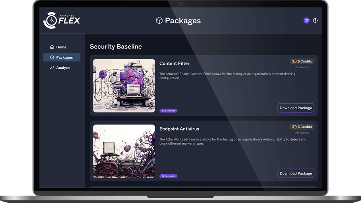Download the Content Filter package
The width and height of the screenshot is (361, 203).
point(296,108)
